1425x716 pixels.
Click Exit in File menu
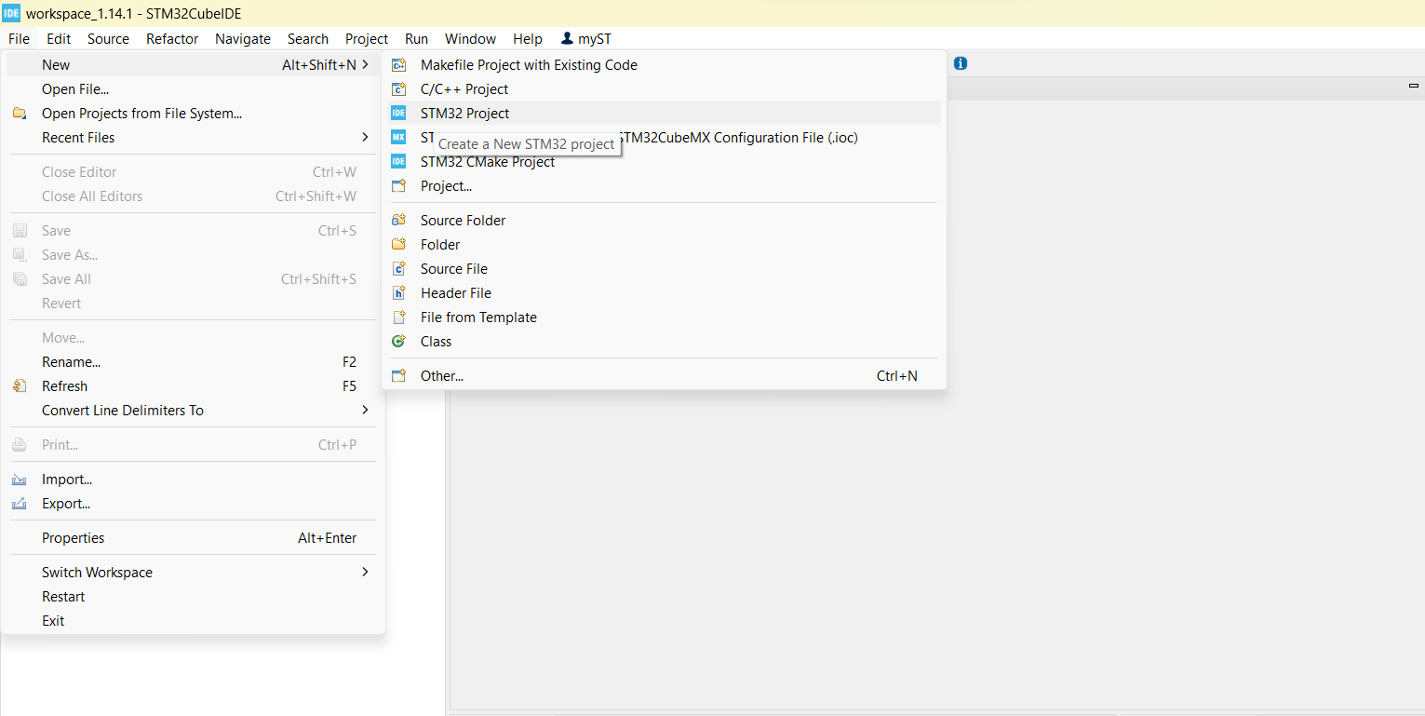tap(193, 621)
